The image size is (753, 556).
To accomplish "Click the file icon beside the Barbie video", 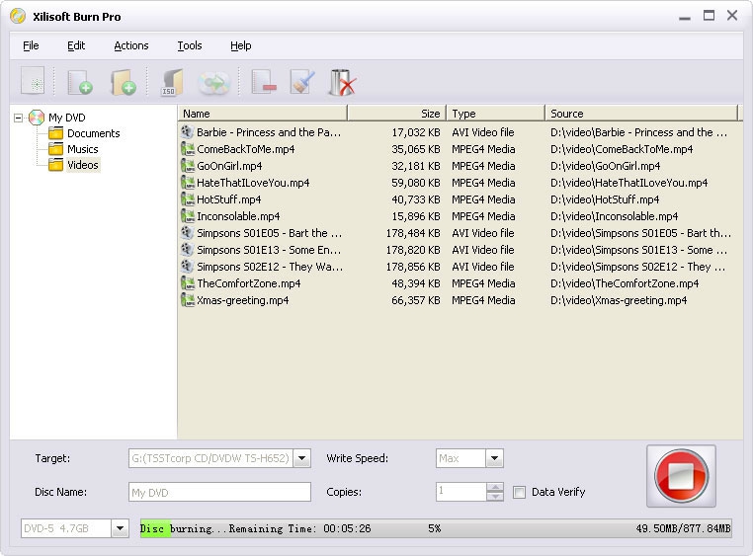I will click(188, 132).
